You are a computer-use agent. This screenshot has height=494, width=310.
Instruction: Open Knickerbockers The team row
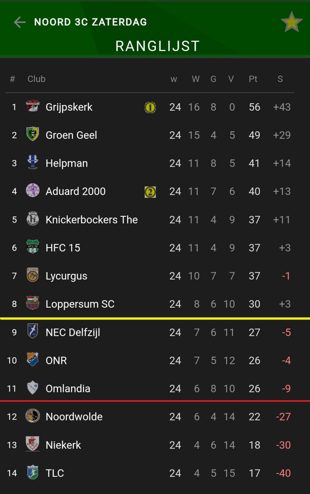tap(155, 220)
